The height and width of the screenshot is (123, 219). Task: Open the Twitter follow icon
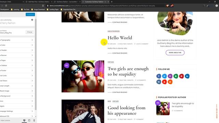click(x=164, y=76)
